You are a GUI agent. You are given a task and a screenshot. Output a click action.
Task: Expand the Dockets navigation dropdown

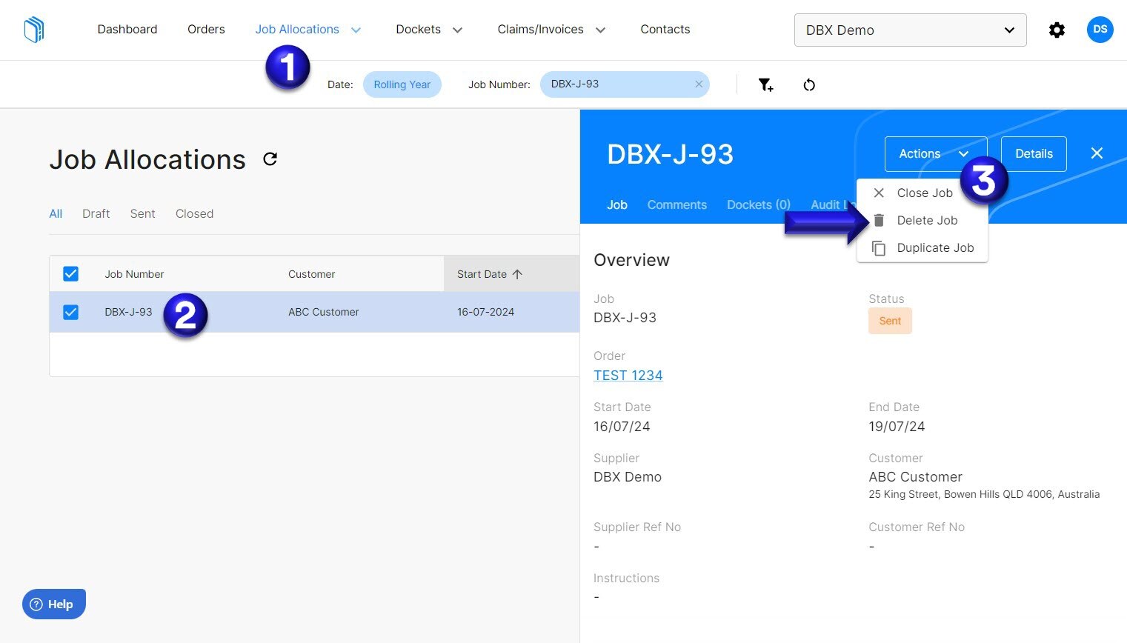(428, 29)
